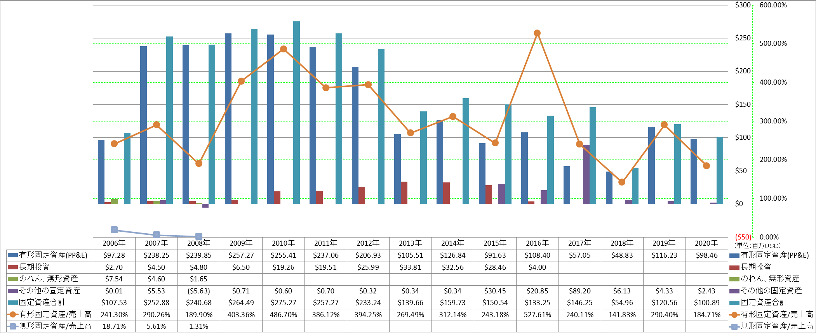Select the 2020年 column header
This screenshot has width=816, height=333.
(x=706, y=243)
